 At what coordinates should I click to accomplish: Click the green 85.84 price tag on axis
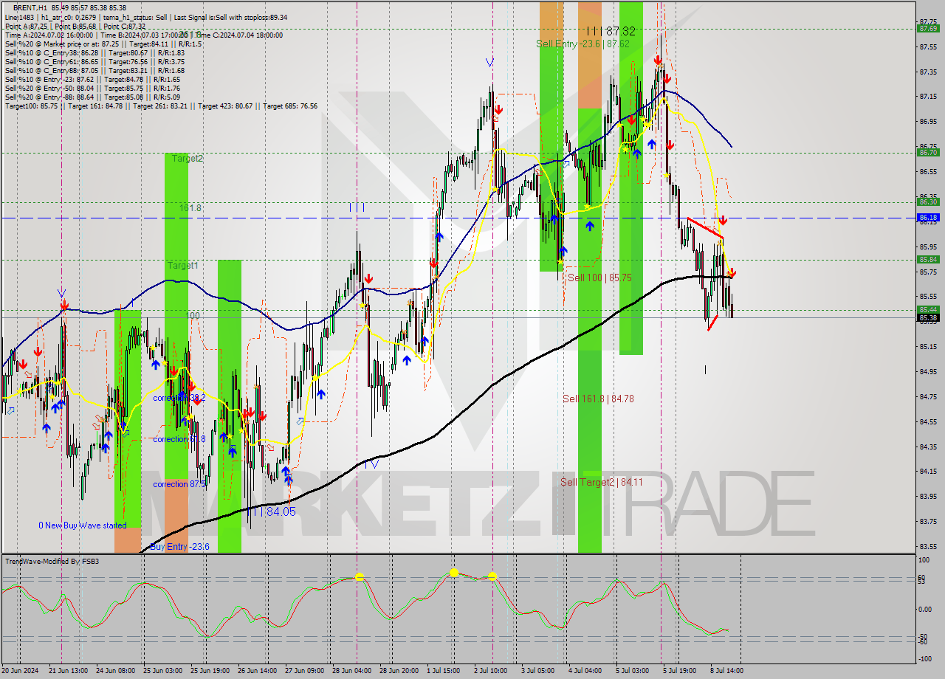click(x=928, y=259)
